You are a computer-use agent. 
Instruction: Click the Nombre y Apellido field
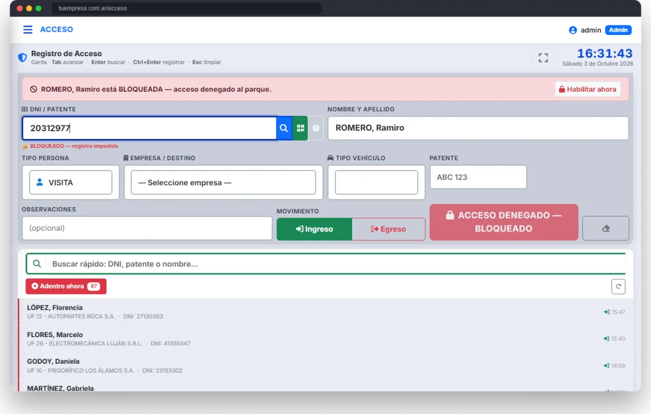pyautogui.click(x=478, y=128)
